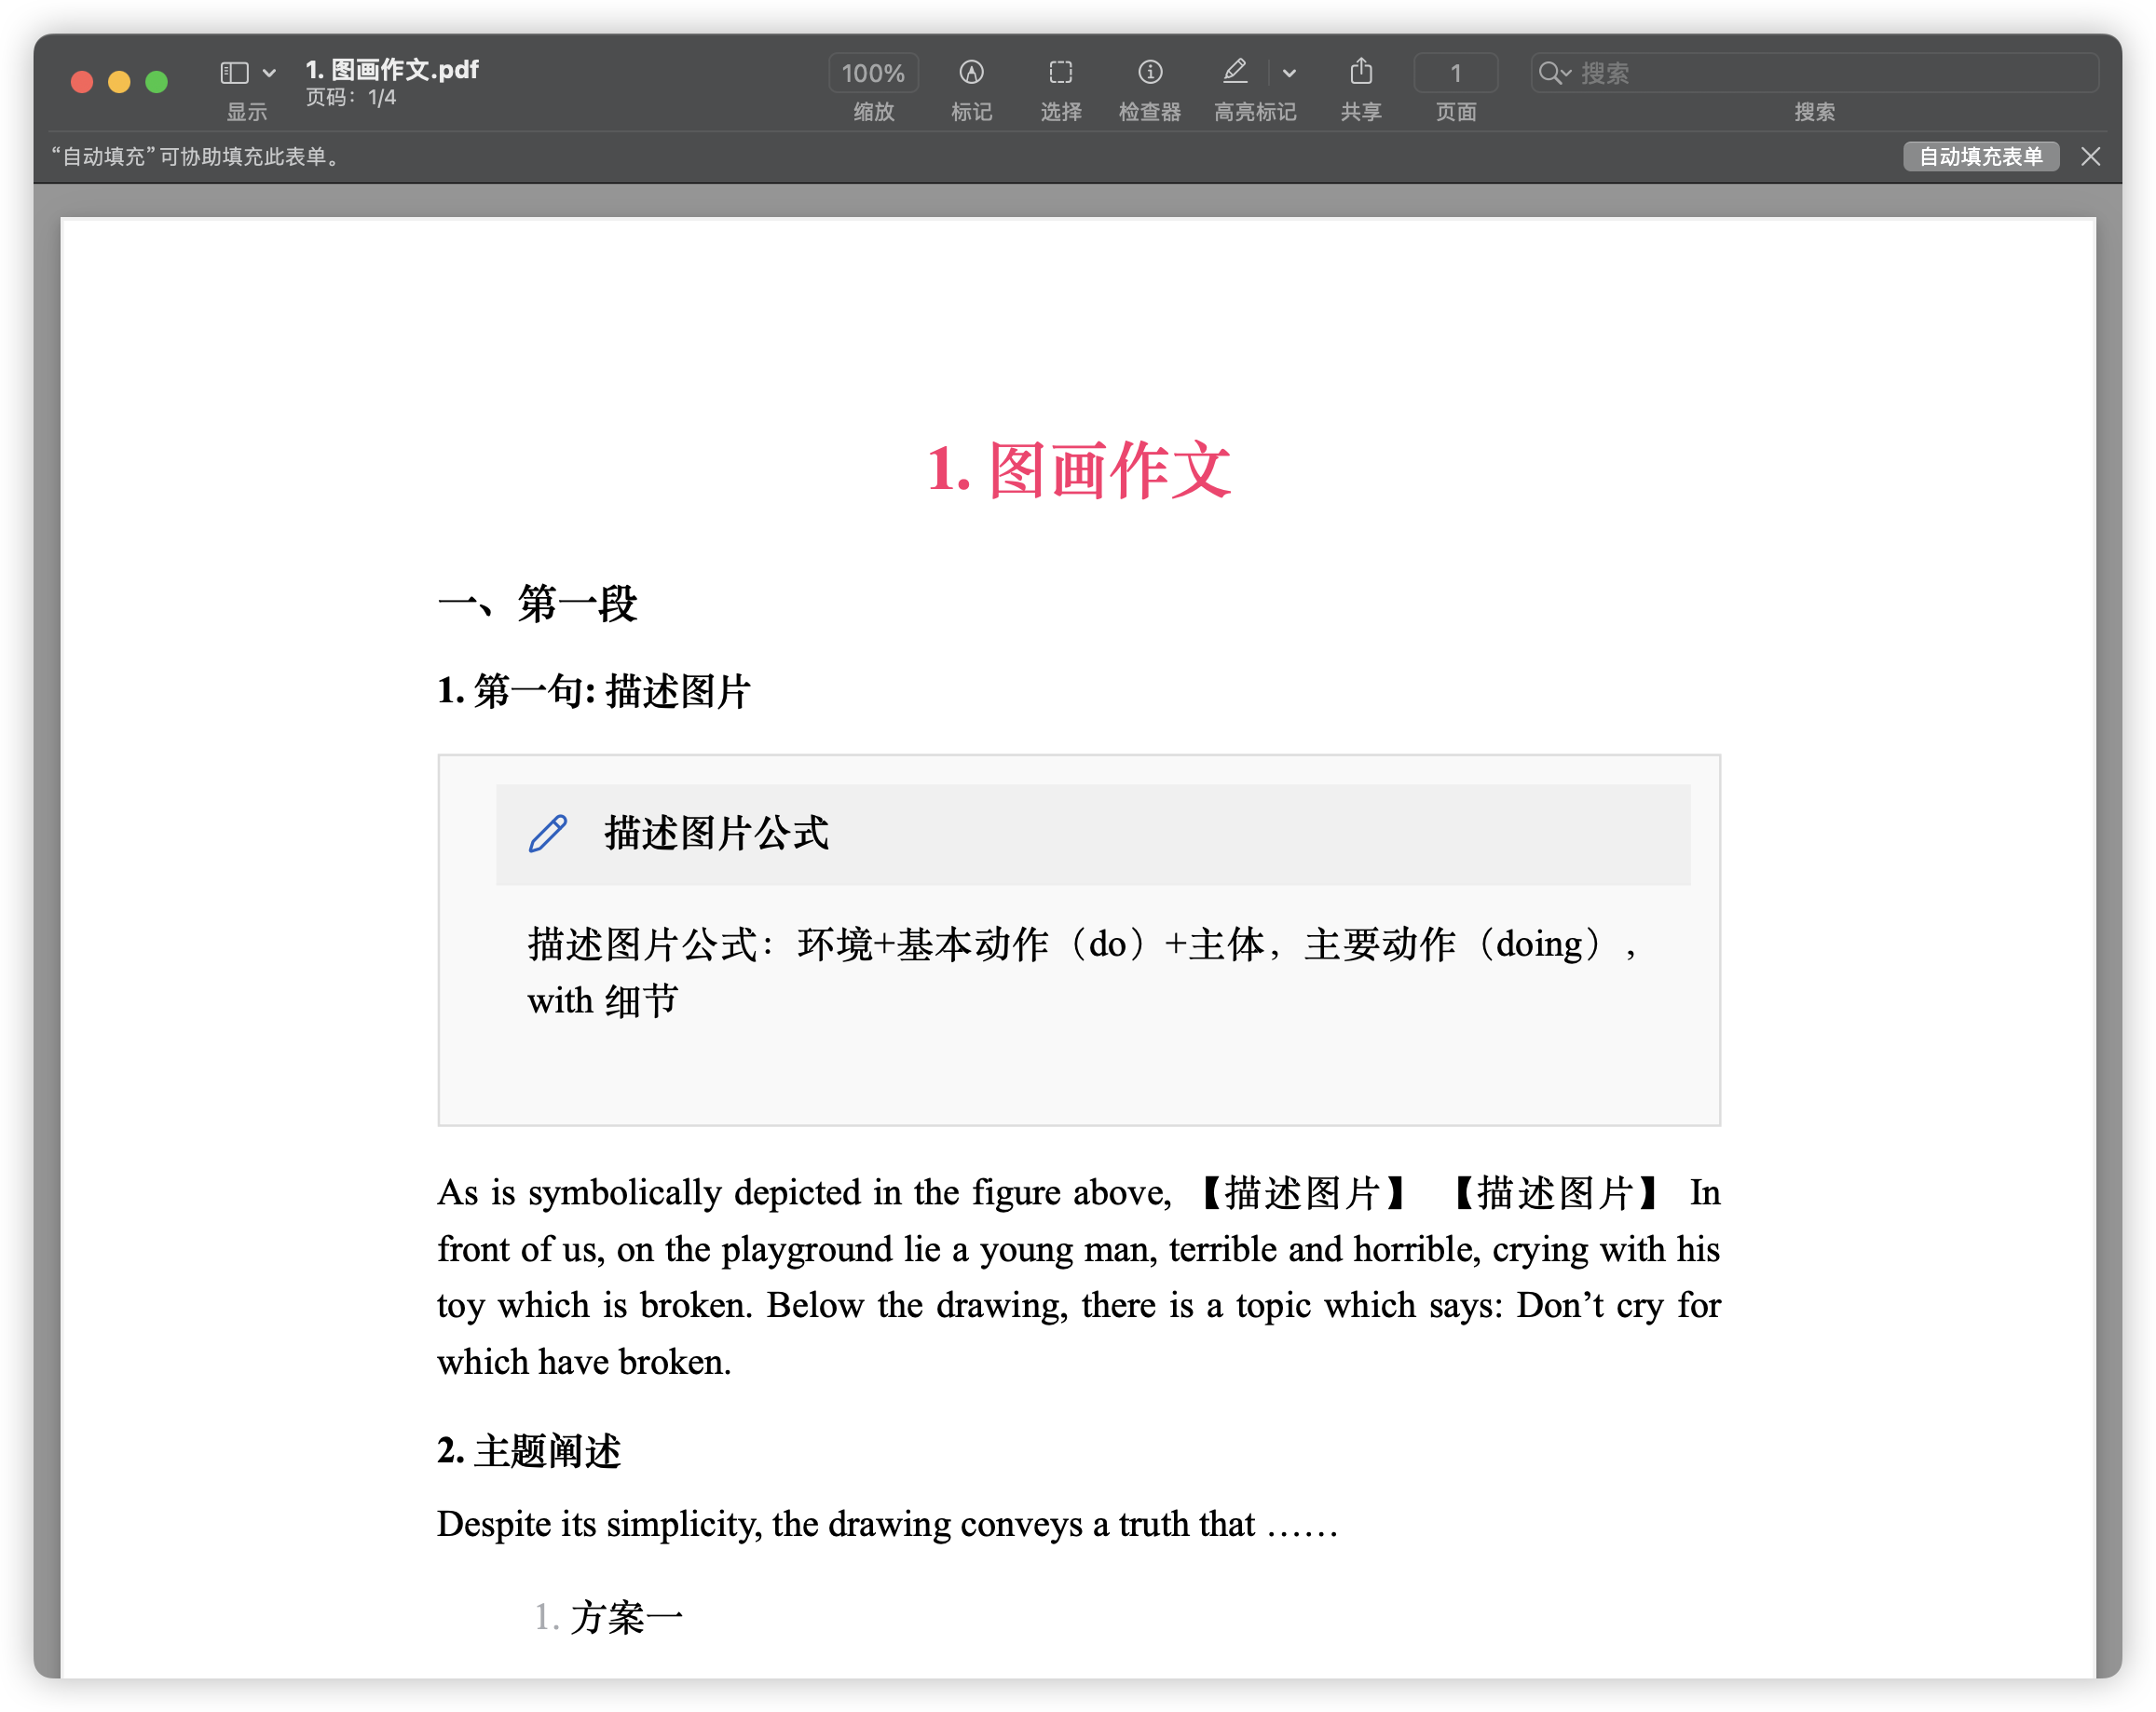Dismiss the autofill banner with X

click(x=2090, y=156)
